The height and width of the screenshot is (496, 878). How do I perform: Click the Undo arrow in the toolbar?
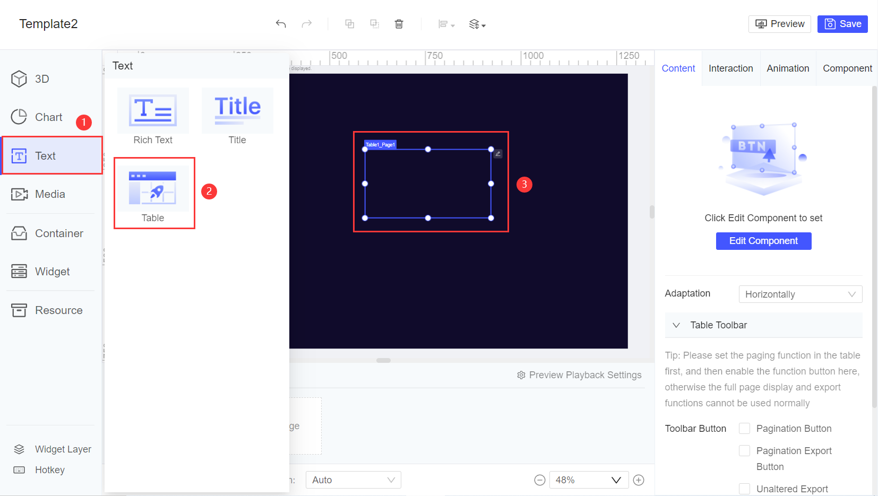[x=281, y=24]
